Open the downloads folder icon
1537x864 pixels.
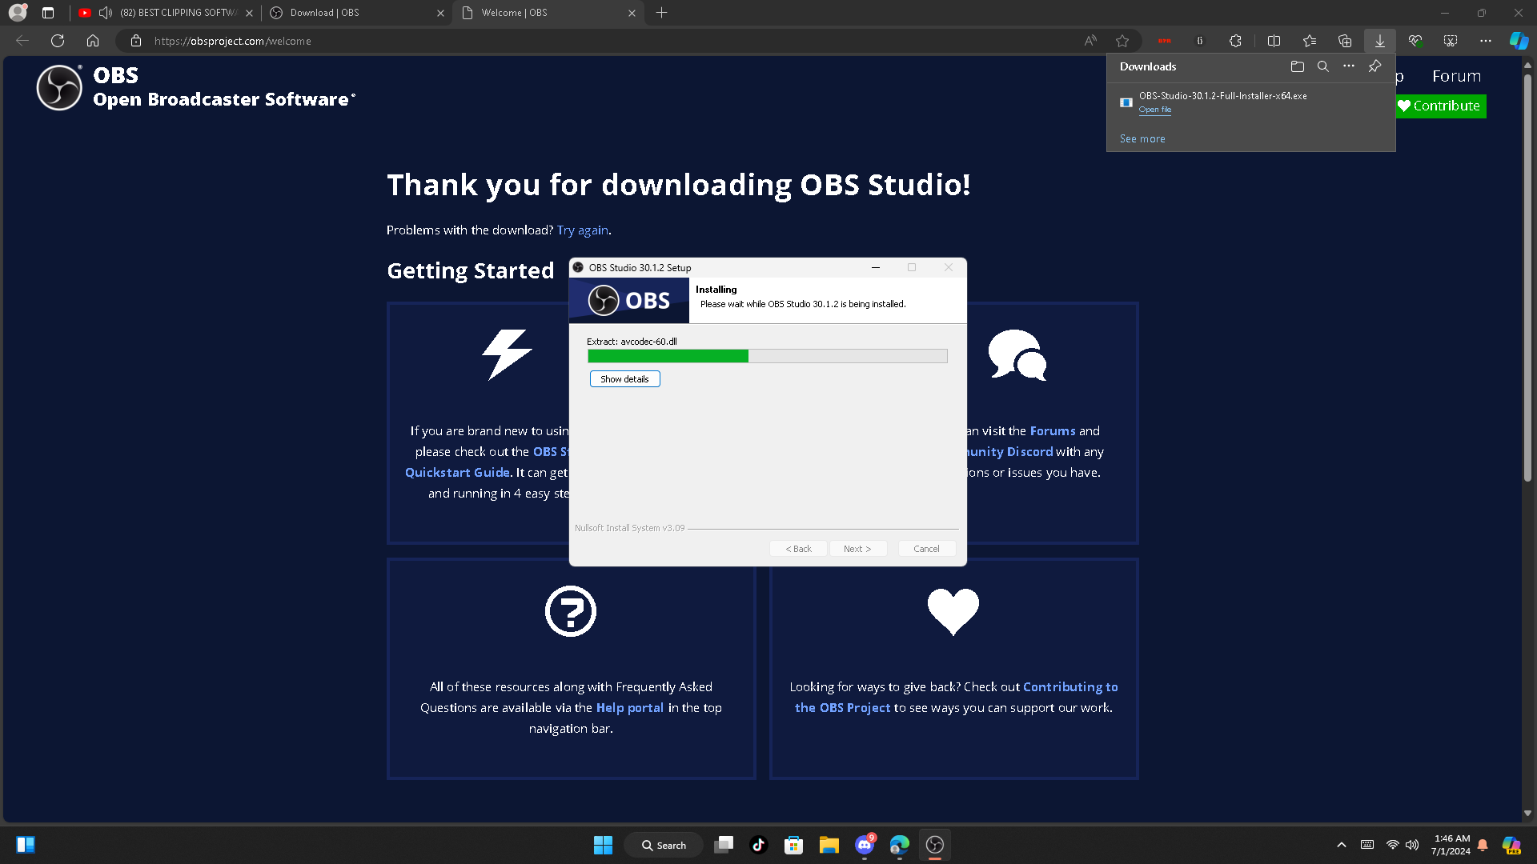tap(1298, 66)
